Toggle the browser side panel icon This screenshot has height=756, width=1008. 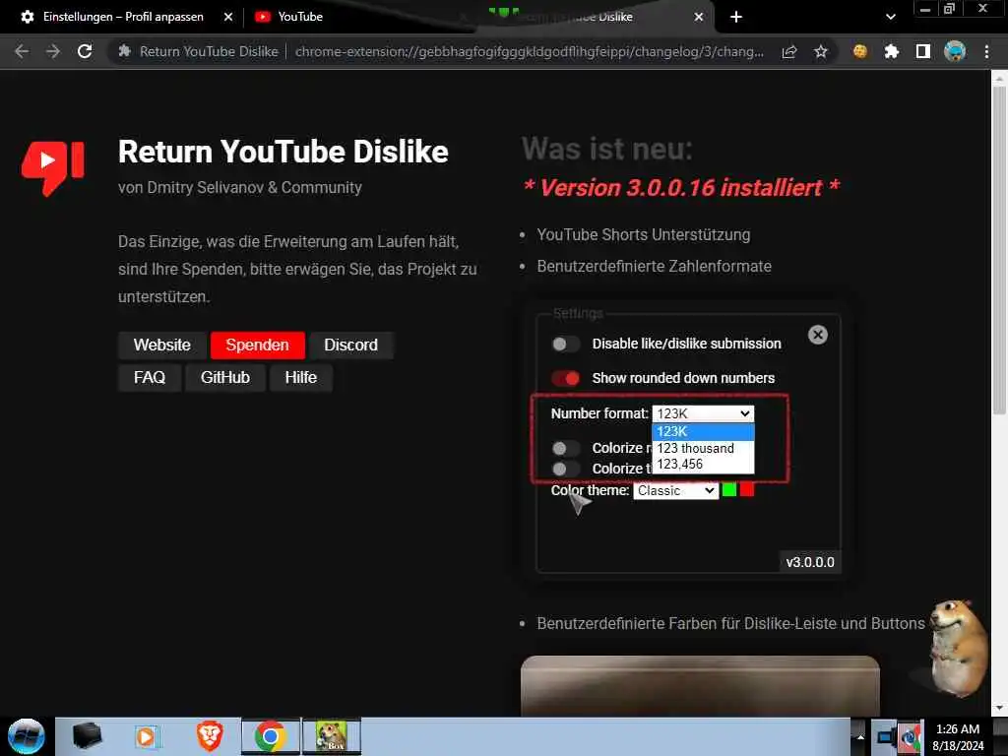tap(923, 51)
